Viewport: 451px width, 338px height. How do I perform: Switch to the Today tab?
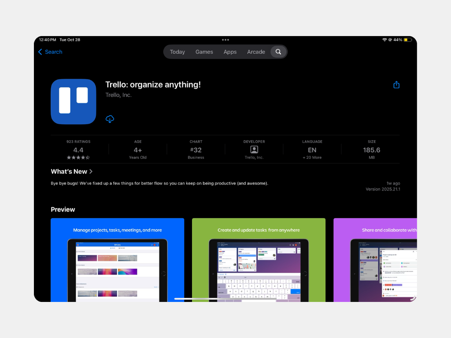point(177,52)
